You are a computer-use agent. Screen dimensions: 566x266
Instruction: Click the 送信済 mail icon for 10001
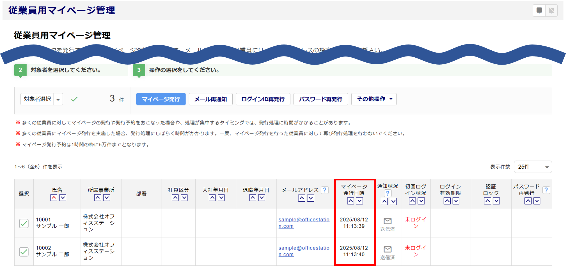(x=388, y=221)
